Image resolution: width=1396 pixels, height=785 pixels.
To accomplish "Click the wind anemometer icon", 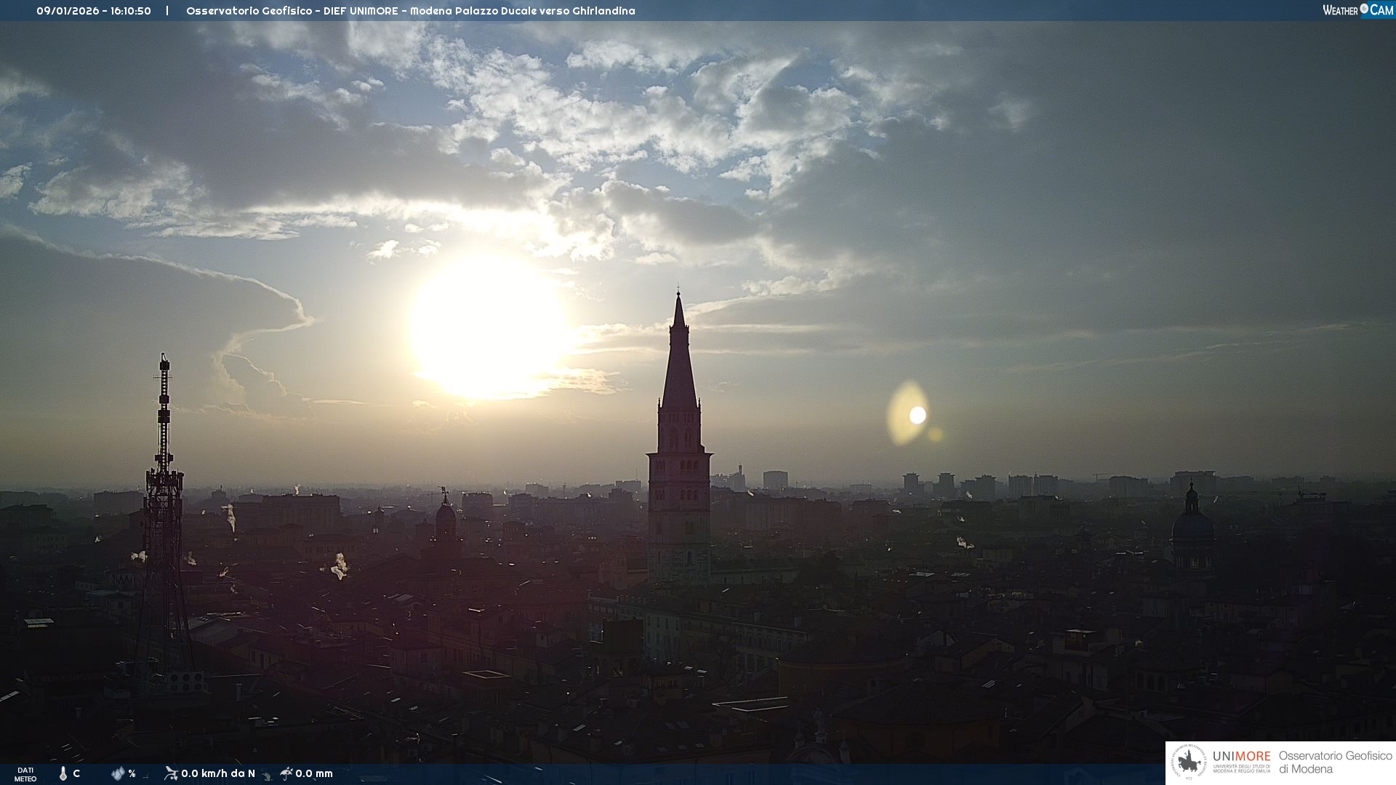I will click(171, 773).
